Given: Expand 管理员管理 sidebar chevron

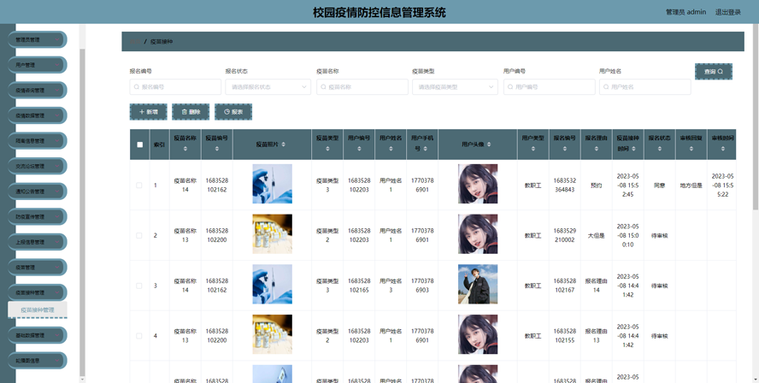Looking at the screenshot, I should coord(57,39).
